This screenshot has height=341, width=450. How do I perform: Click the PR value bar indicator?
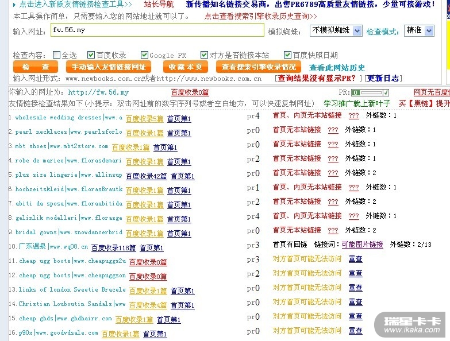370,92
